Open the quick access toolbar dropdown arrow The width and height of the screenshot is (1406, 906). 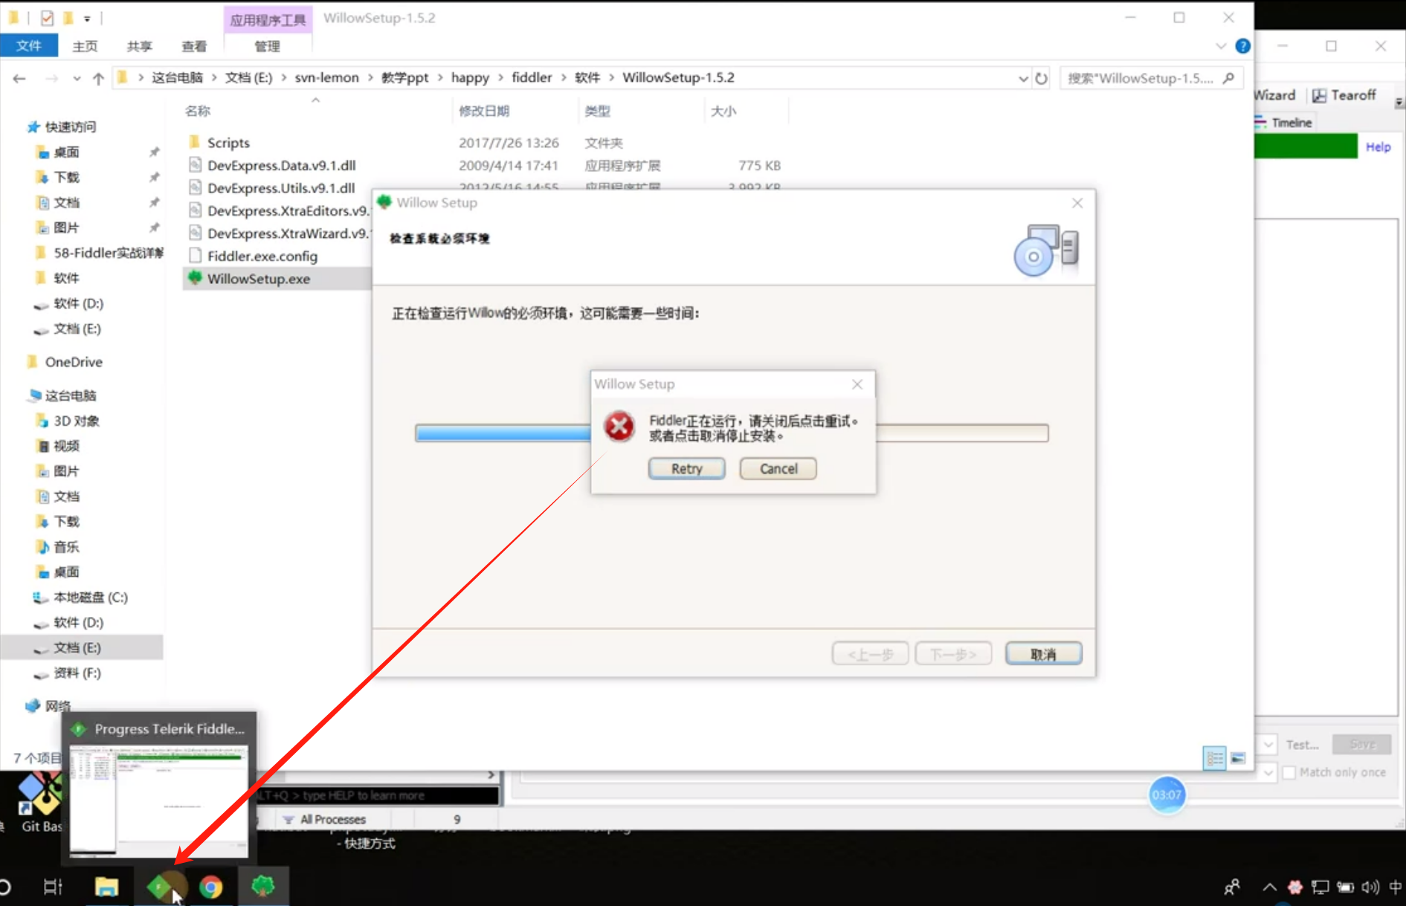(87, 19)
